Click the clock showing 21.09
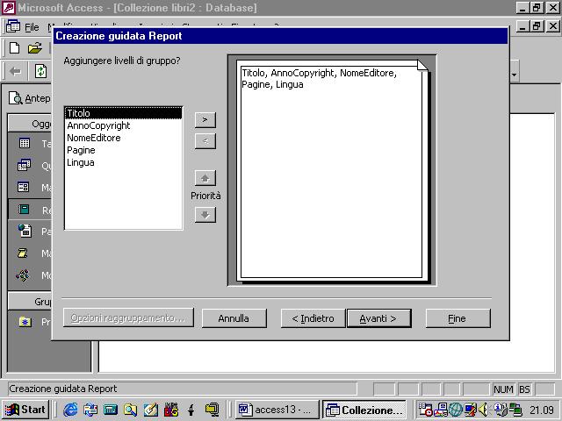562x421 pixels. click(x=542, y=410)
